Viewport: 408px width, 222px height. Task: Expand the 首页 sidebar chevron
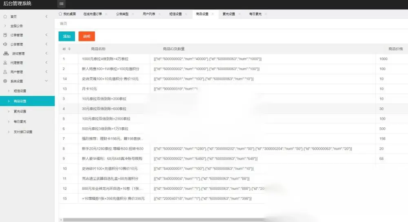pyautogui.click(x=47, y=16)
